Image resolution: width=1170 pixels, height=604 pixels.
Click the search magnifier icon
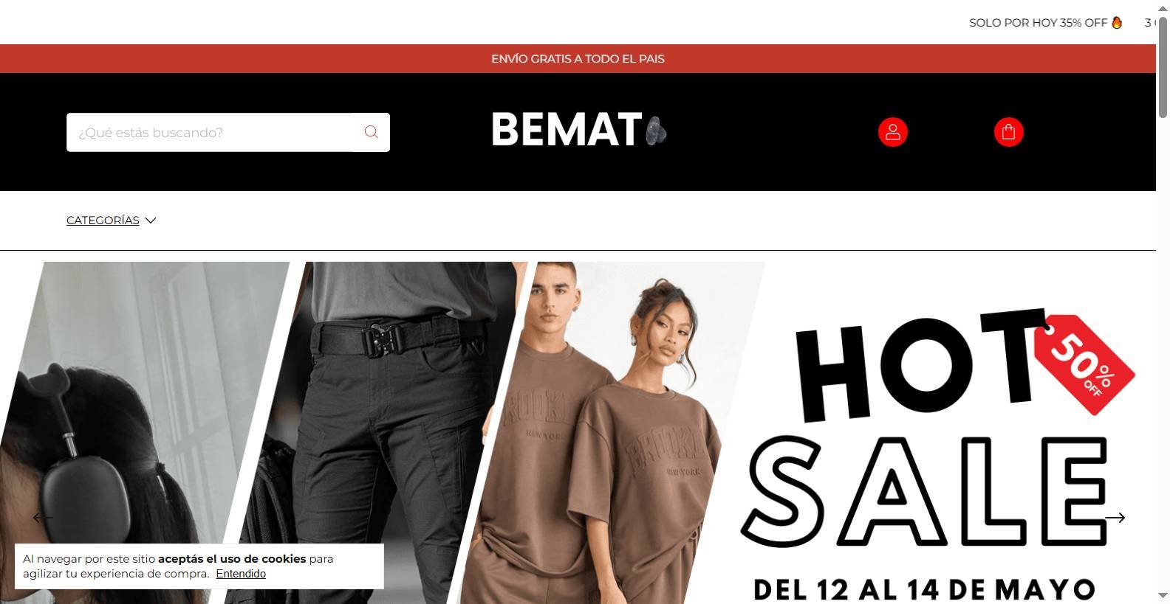tap(371, 132)
